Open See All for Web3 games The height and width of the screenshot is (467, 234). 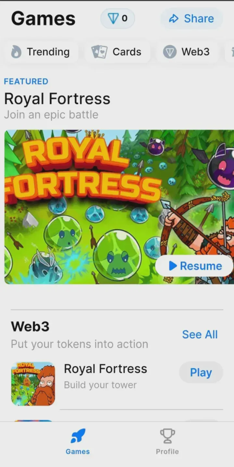[x=200, y=334]
